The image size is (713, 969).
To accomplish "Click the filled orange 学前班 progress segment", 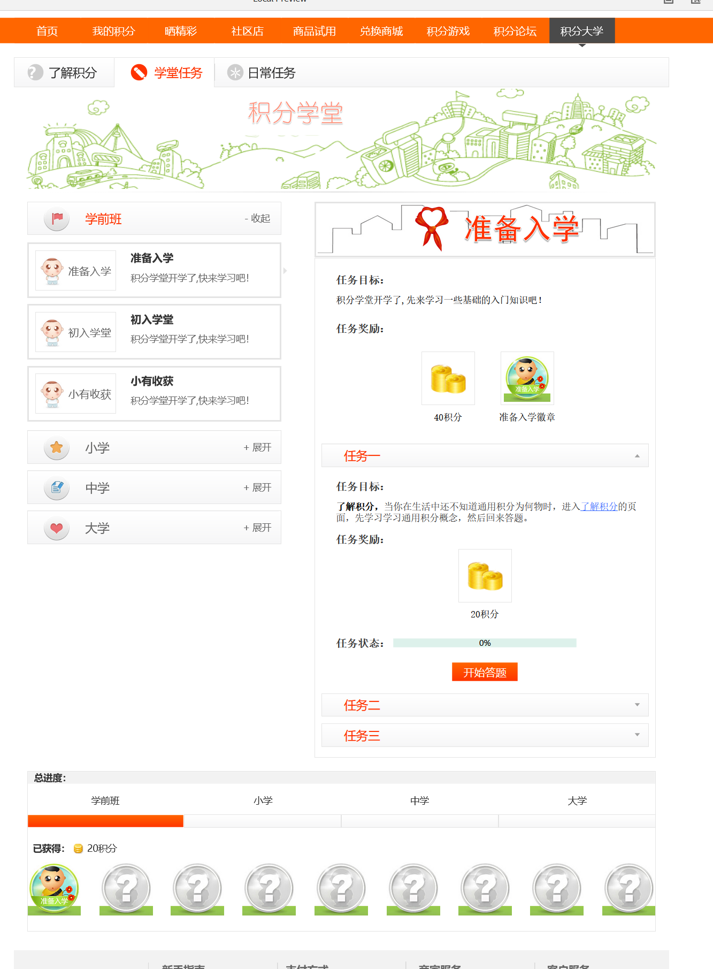I will tap(105, 821).
